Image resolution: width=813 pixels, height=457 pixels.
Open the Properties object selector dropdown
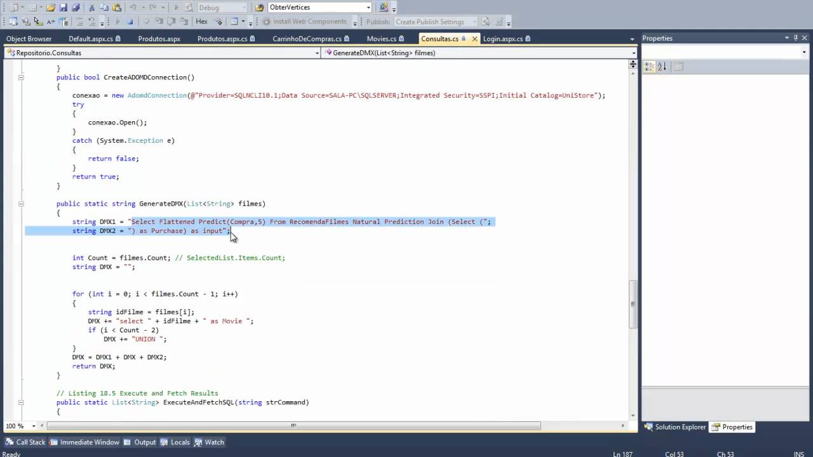pos(804,53)
